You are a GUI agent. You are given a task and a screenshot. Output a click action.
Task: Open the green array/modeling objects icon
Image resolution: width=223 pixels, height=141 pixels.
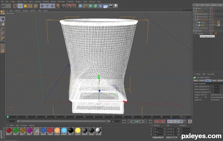click(x=96, y=6)
